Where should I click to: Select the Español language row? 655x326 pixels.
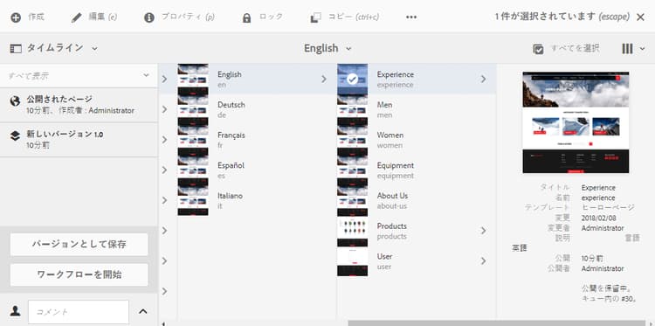coord(257,170)
